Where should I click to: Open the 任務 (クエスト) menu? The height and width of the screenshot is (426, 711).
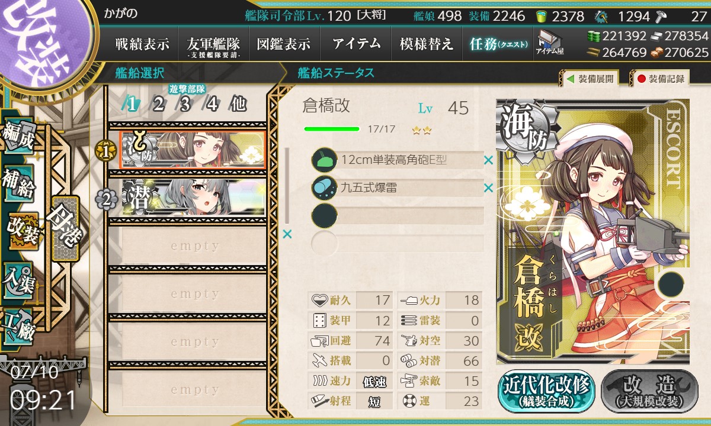pos(498,44)
